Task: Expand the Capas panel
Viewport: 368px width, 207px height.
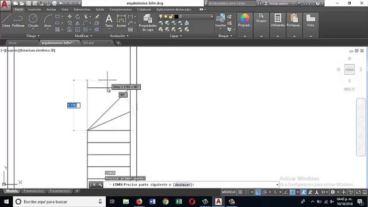Action: [x=176, y=36]
